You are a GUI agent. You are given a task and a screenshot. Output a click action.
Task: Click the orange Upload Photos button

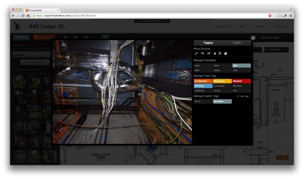click(44, 37)
